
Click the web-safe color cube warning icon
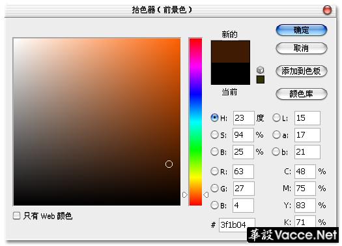pyautogui.click(x=260, y=70)
